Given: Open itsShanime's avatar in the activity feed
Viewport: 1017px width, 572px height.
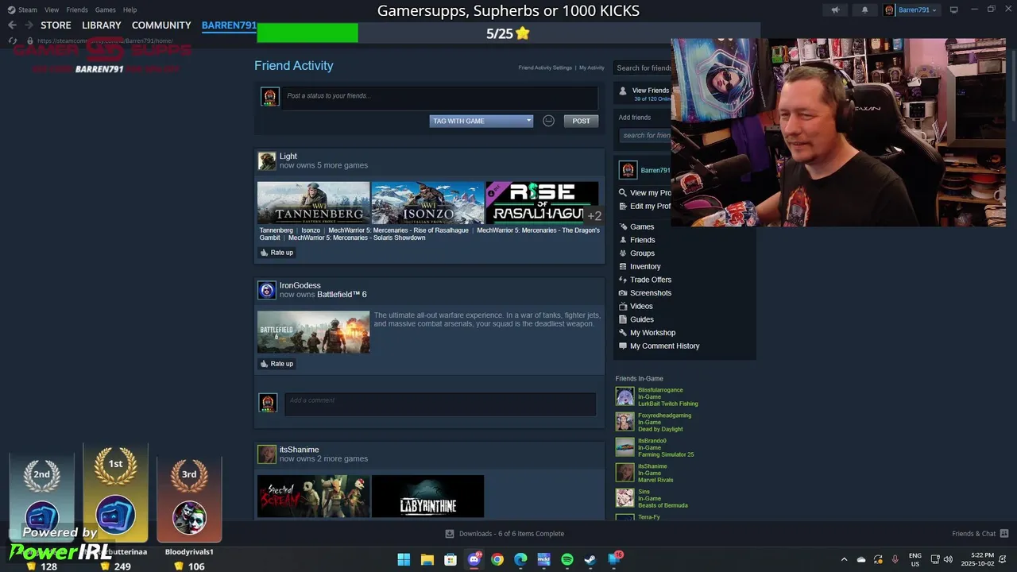Looking at the screenshot, I should [267, 454].
